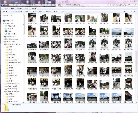Image resolution: width=138 pixels, height=113 pixels.
Task: Open the 整理 dropdown menu
Action: [x=5, y=11]
